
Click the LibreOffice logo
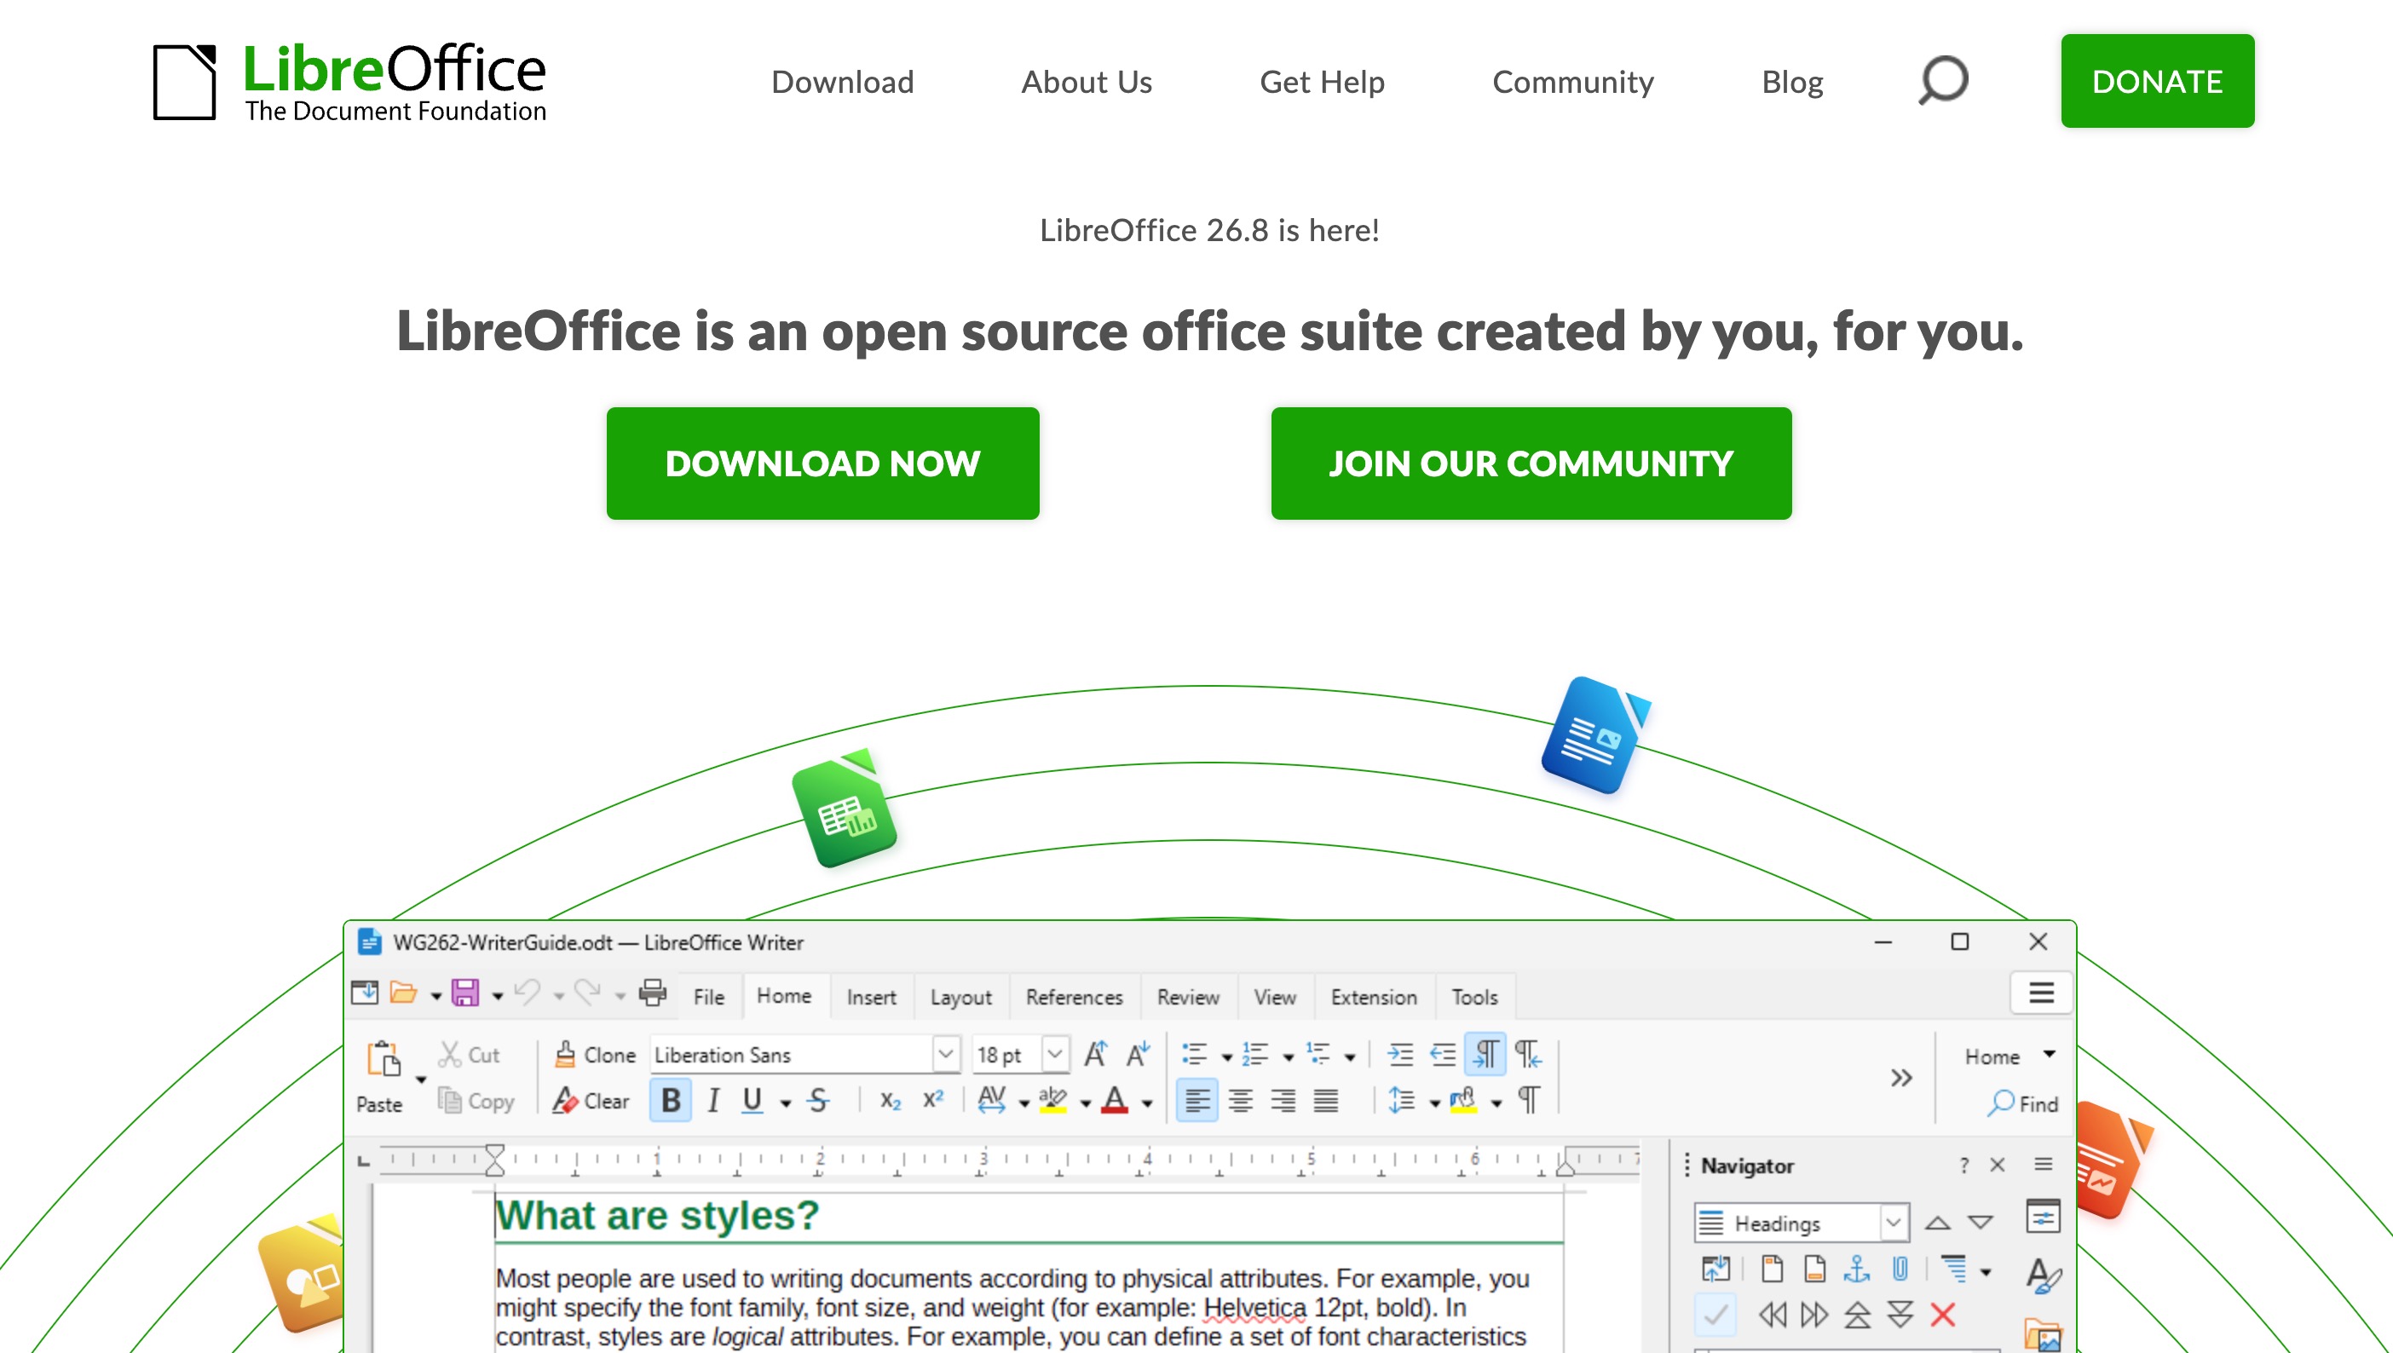(x=349, y=82)
